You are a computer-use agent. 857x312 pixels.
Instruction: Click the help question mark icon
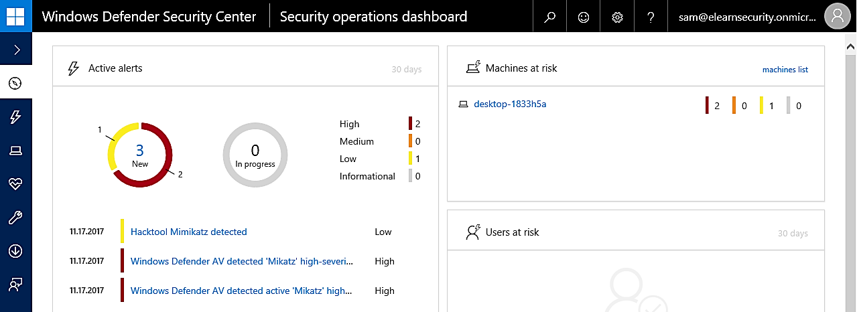click(651, 17)
